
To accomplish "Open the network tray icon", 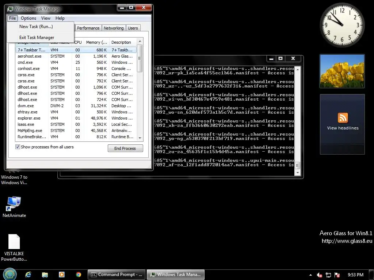I will point(328,275).
